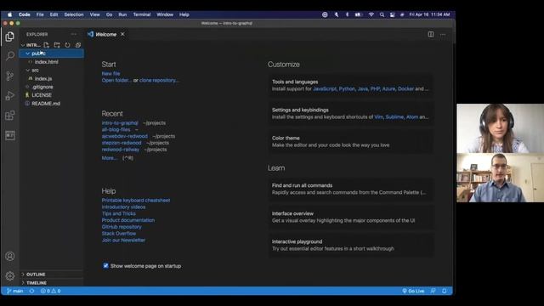Click the Synchronize Changes icon in status bar
This screenshot has height=306, width=544.
[31, 291]
